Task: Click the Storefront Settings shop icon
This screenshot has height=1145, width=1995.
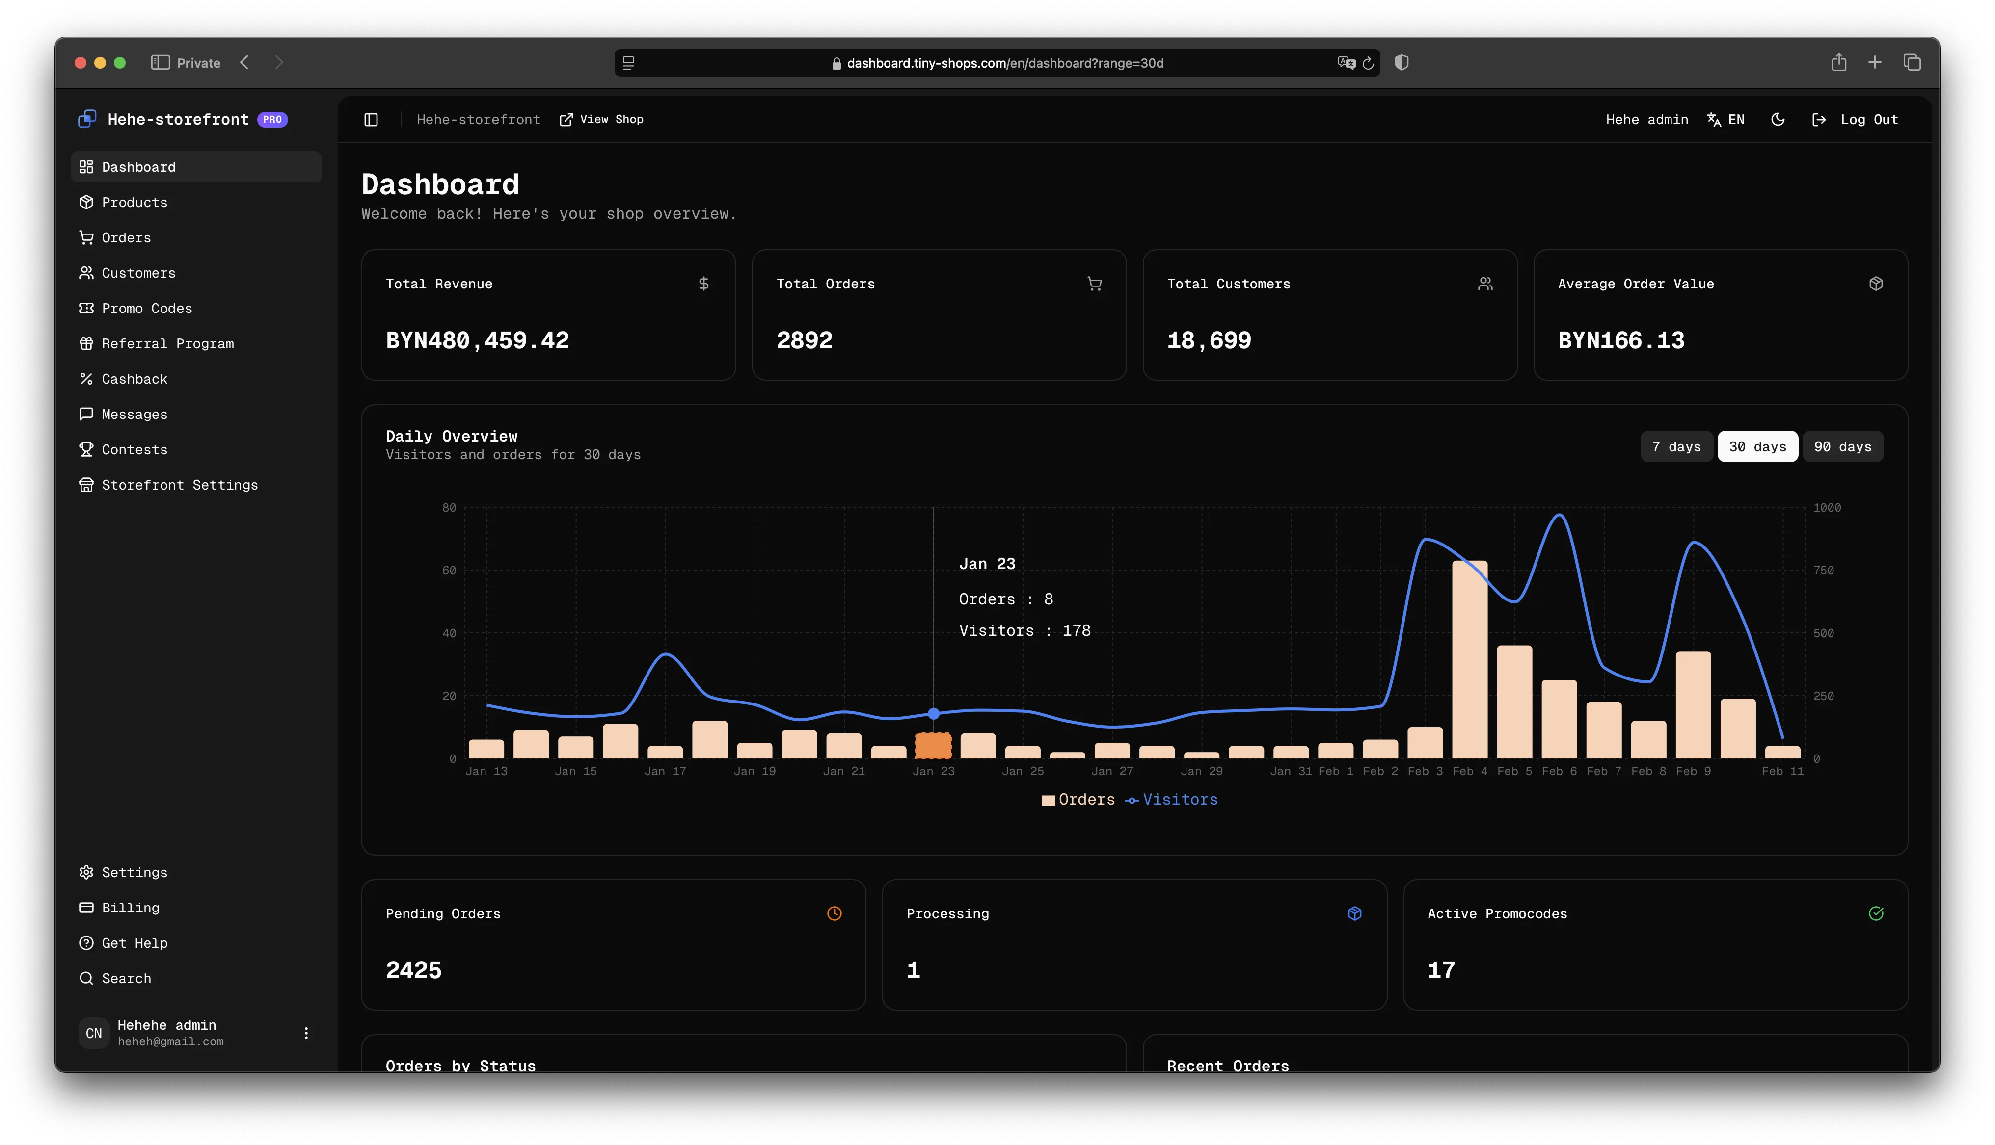Action: point(86,484)
